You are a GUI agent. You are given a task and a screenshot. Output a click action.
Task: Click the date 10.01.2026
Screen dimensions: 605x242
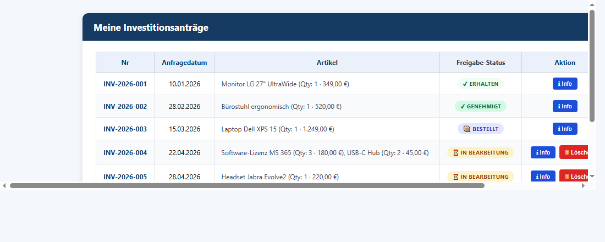(184, 84)
